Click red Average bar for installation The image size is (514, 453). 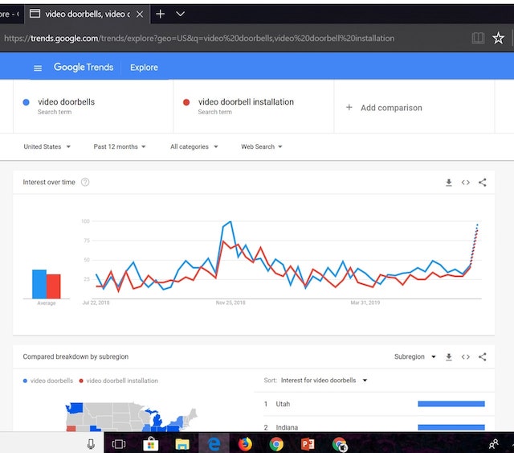(54, 286)
